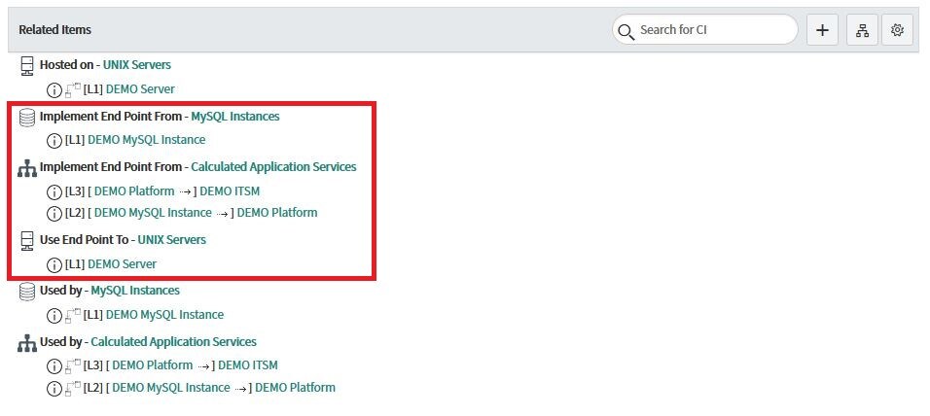The height and width of the screenshot is (416, 930).
Task: Open DEMO Server link under Hosted on
Action: point(140,89)
